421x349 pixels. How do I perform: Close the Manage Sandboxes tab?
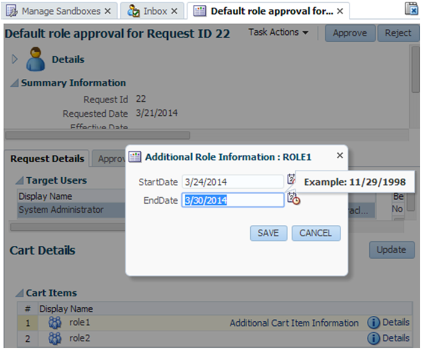pyautogui.click(x=108, y=11)
